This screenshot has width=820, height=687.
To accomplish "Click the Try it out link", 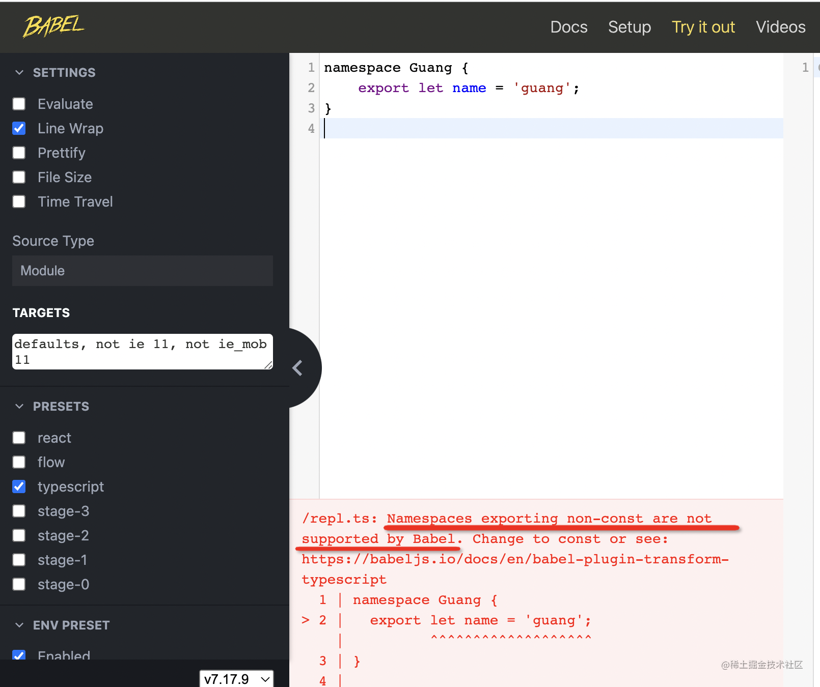I will [703, 27].
